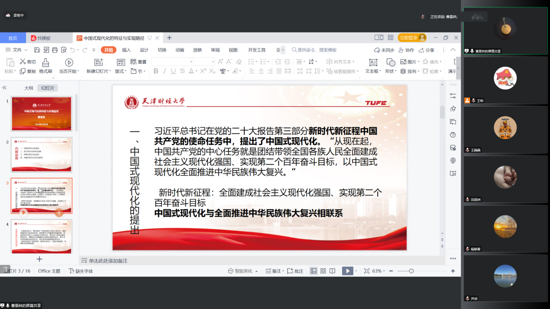This screenshot has height=309, width=550.
Task: Click the 智能美化 button in status bar
Action: (243, 271)
